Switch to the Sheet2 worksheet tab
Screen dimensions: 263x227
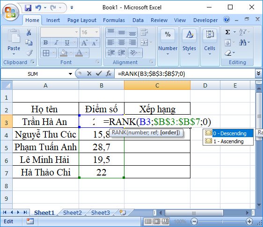tap(72, 213)
